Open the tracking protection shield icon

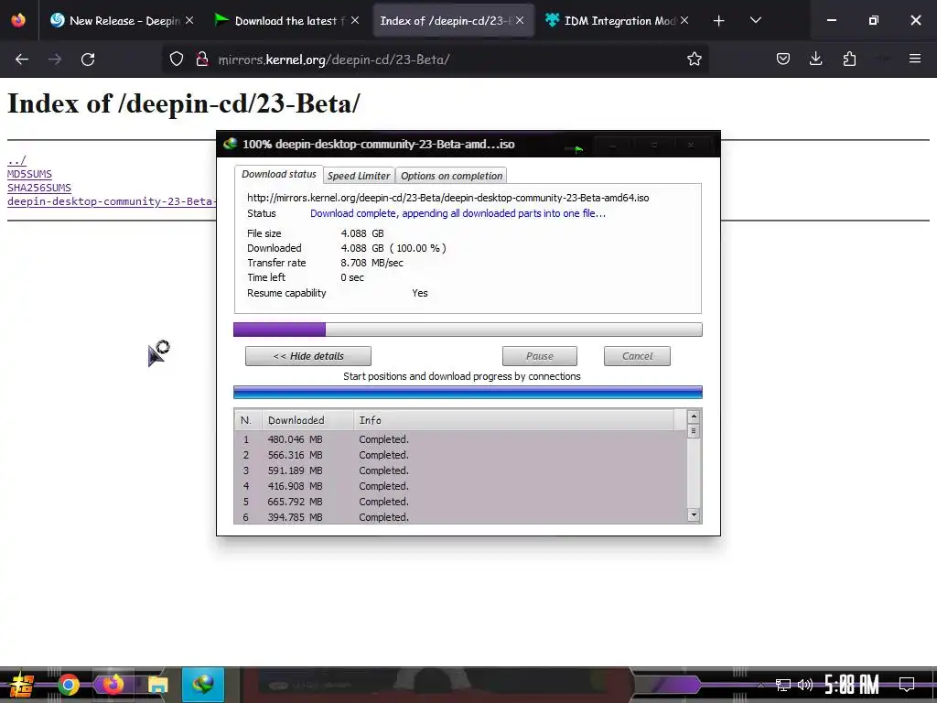click(x=177, y=59)
